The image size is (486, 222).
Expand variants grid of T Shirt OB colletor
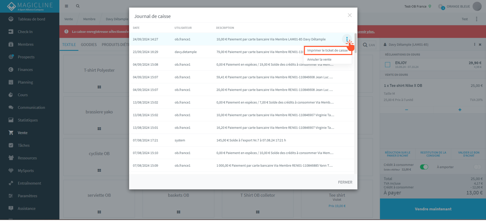point(258,212)
